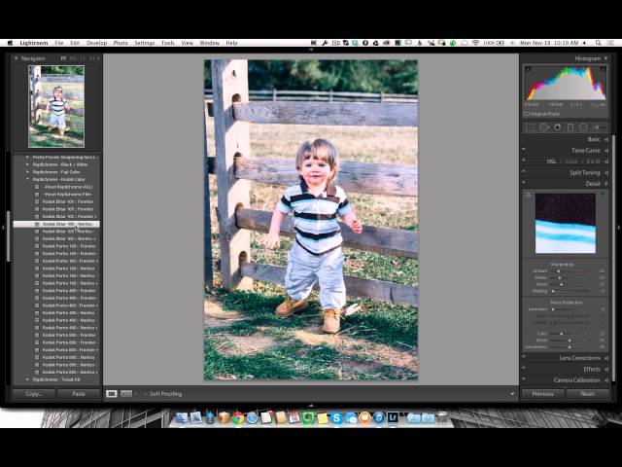
Task: Select the Adjustment Brush tool
Action: pos(600,127)
